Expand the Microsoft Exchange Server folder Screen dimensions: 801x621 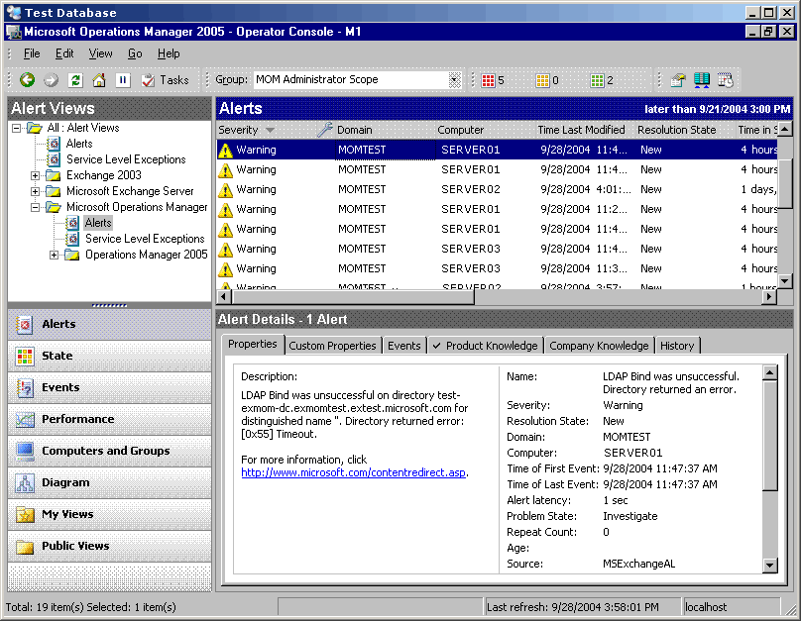point(35,192)
